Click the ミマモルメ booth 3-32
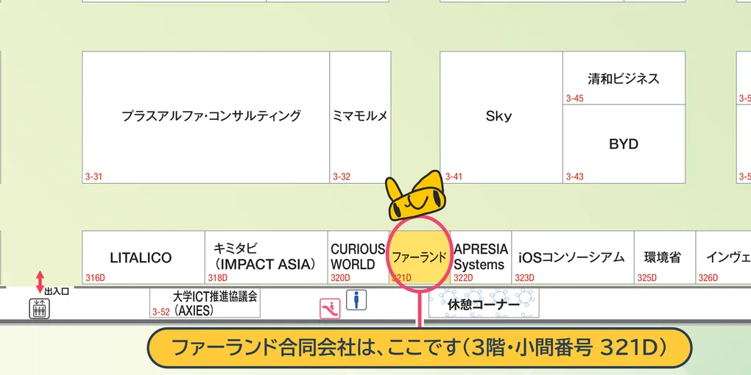Screen dimensions: 751x375 [x=360, y=117]
